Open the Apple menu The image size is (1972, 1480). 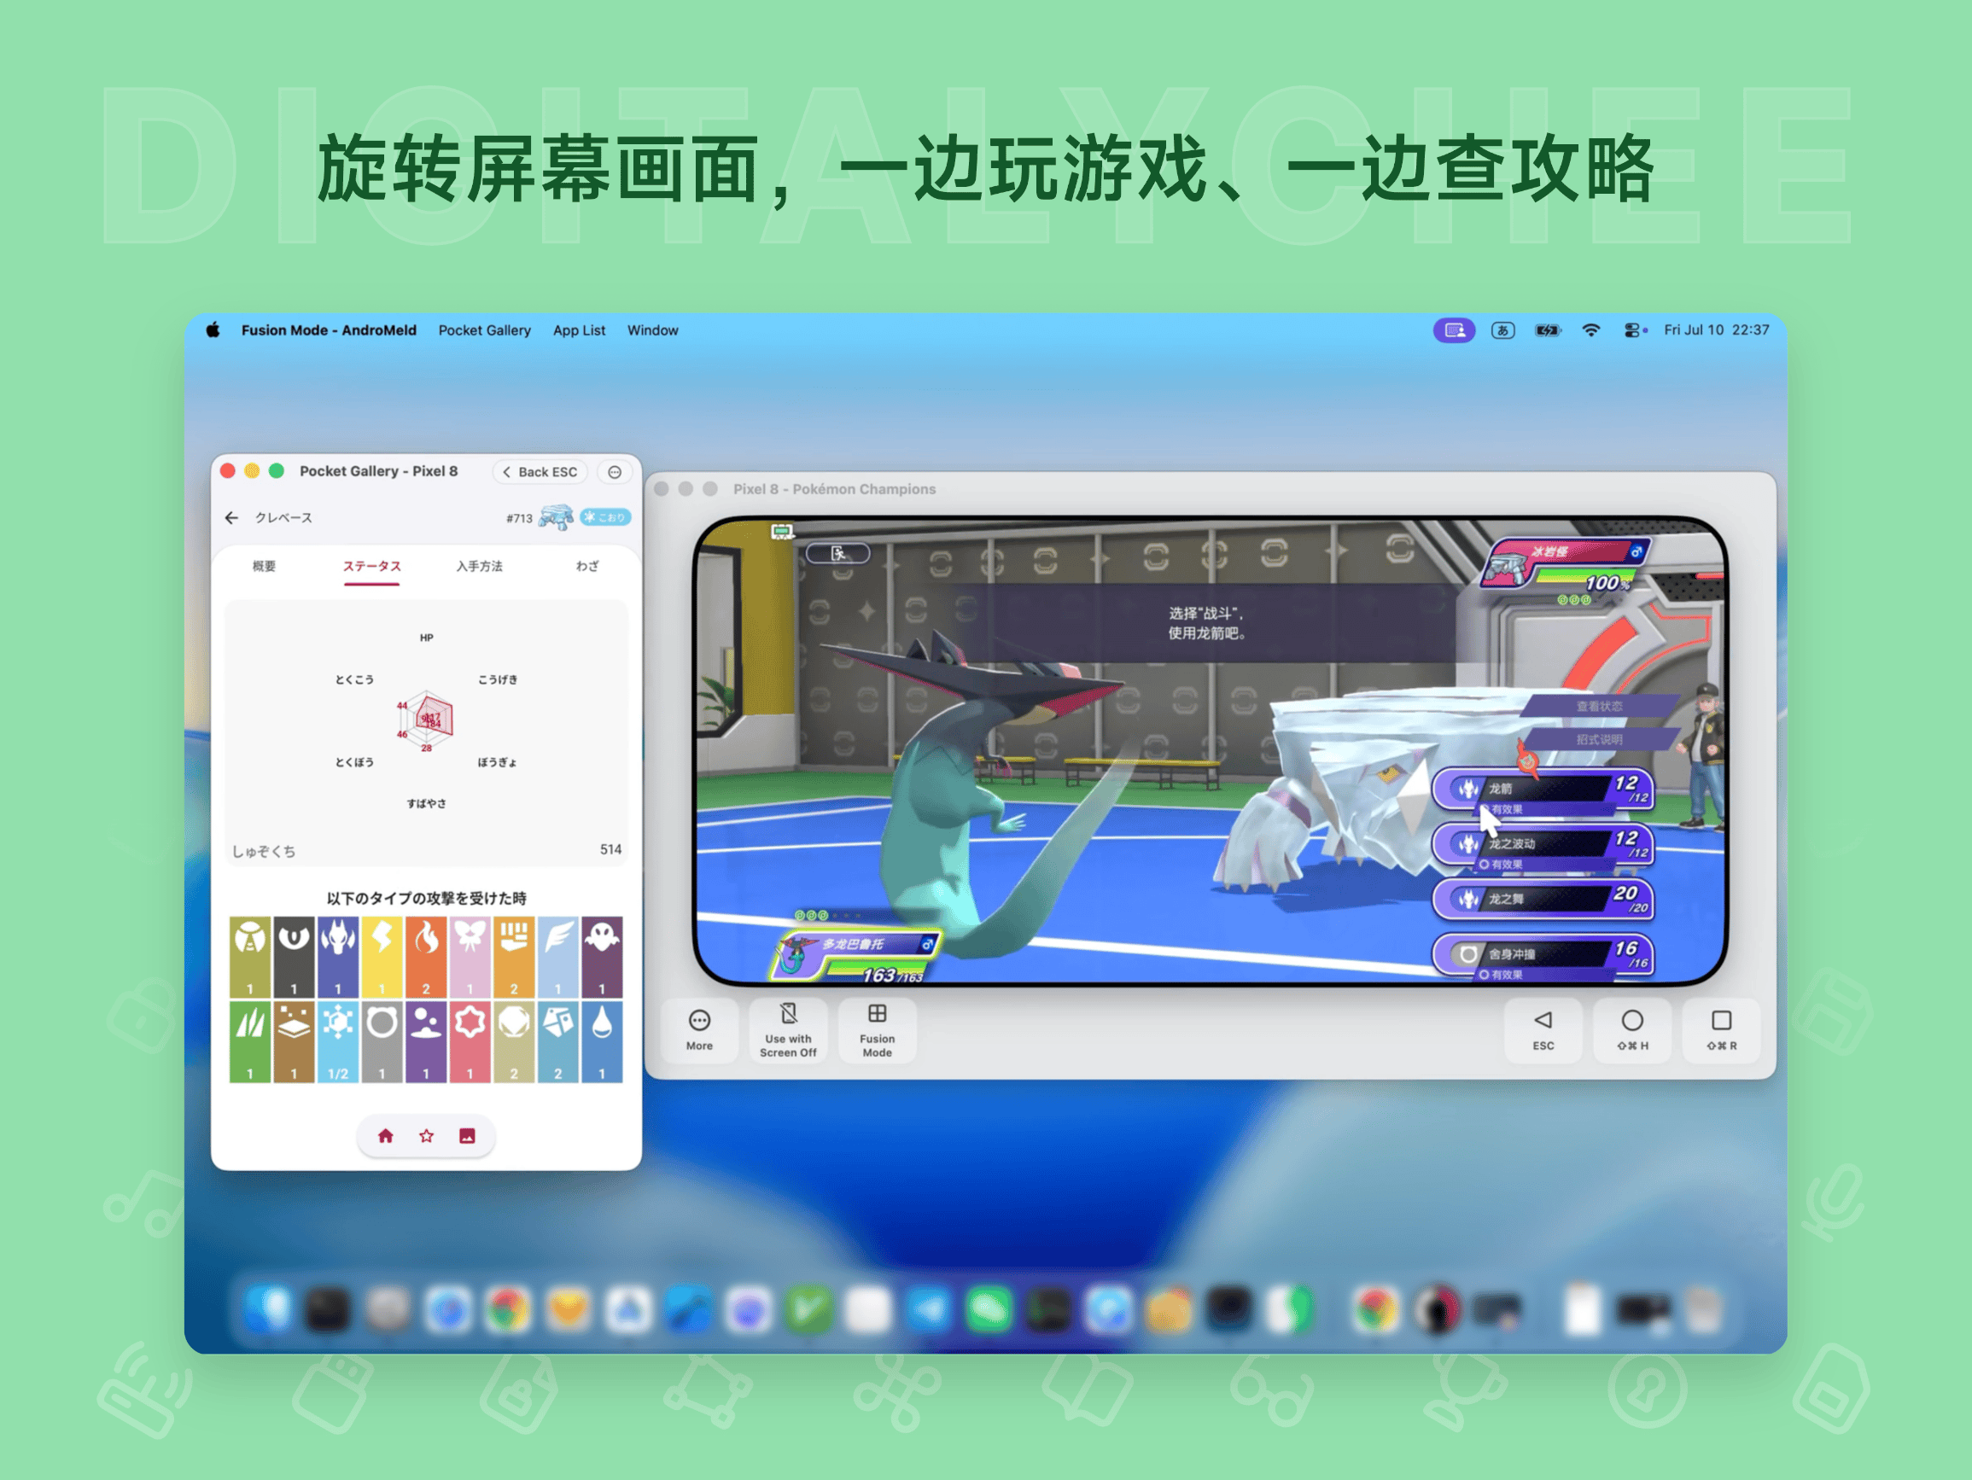pos(213,329)
